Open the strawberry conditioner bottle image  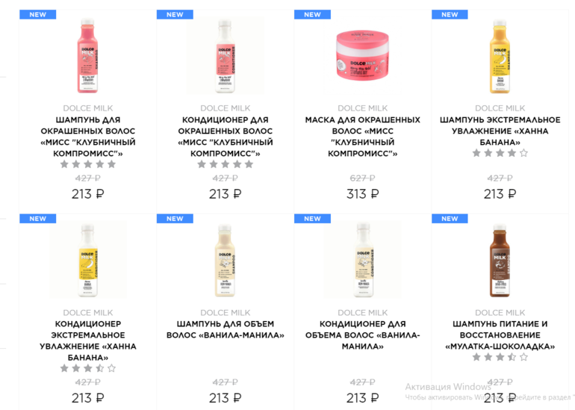click(226, 56)
